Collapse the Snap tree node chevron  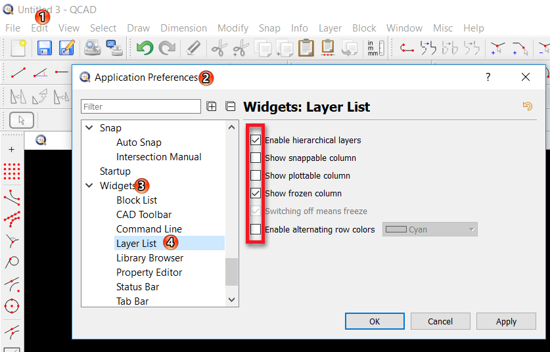pos(89,128)
